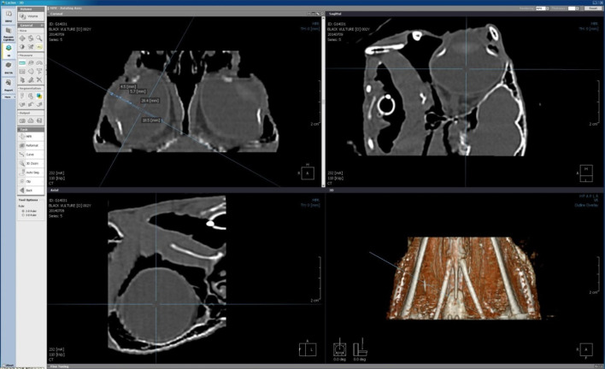
Task: Select the tool next to Ruler in Measure
Action: [31, 63]
